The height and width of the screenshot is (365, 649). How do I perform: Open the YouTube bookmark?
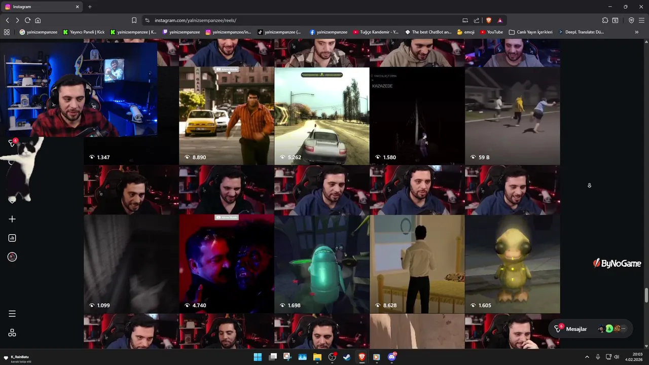click(491, 32)
